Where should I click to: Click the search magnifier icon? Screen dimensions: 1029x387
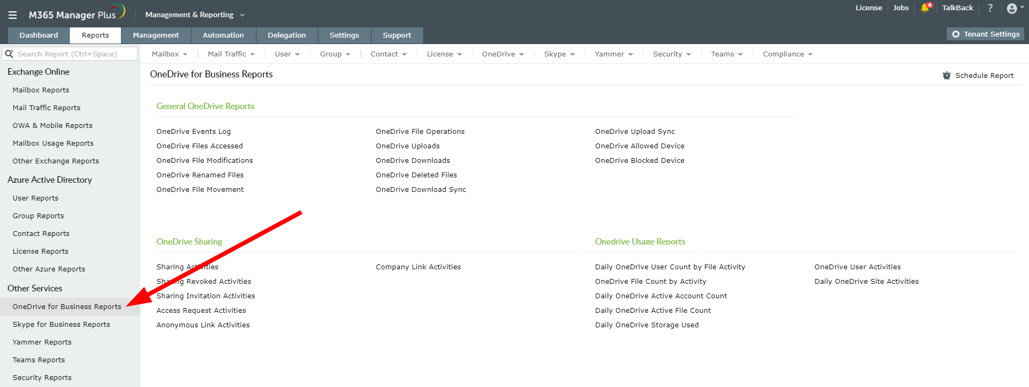pyautogui.click(x=9, y=54)
